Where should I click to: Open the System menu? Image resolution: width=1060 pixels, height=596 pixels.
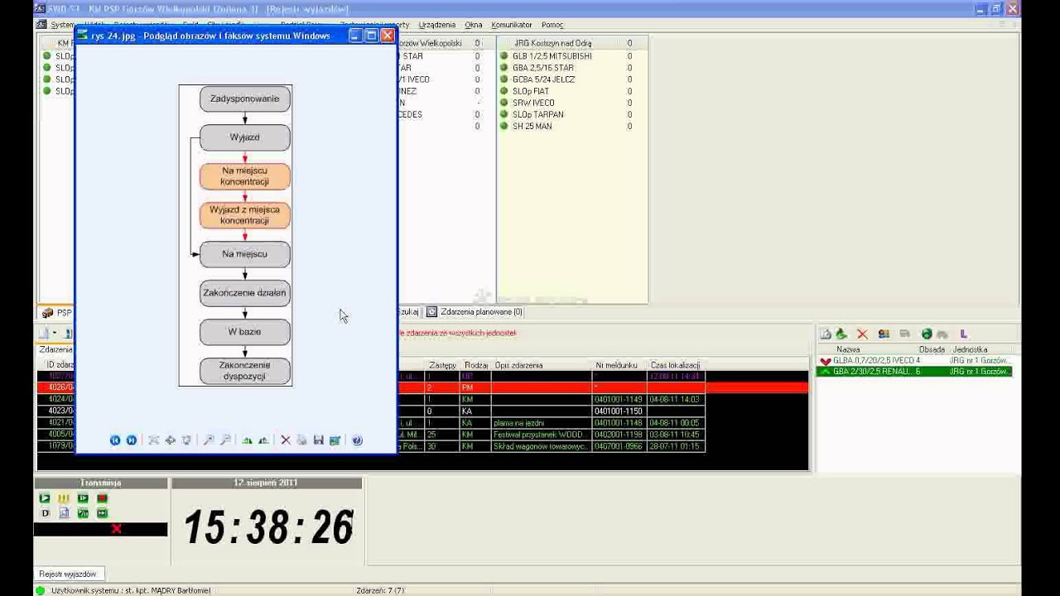click(62, 25)
